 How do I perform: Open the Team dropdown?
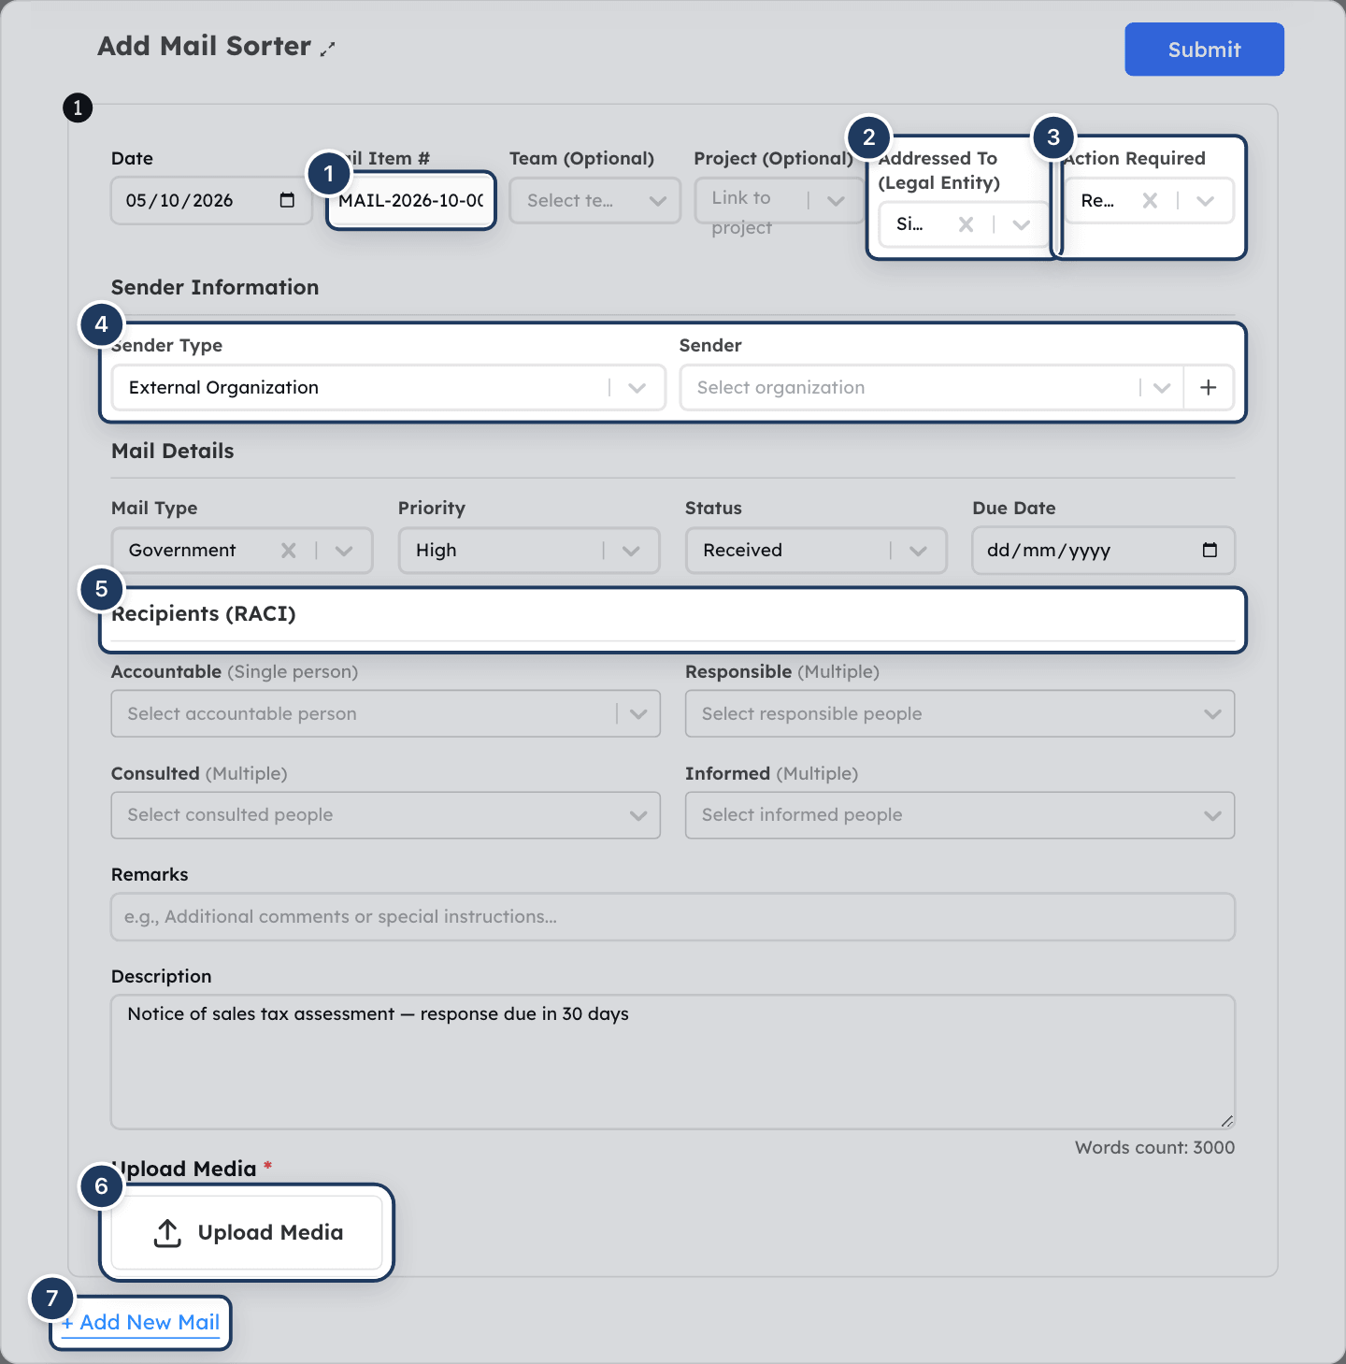pos(595,200)
